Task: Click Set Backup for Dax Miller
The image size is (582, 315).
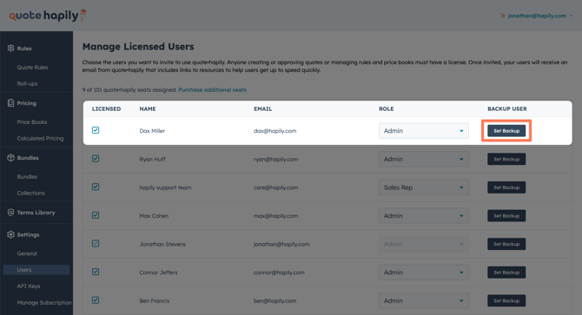Action: click(x=506, y=131)
